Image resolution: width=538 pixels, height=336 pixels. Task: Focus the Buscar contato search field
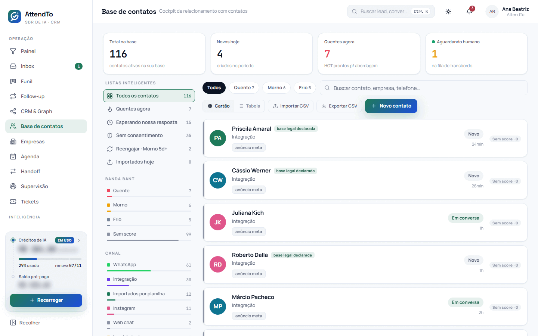tap(424, 88)
